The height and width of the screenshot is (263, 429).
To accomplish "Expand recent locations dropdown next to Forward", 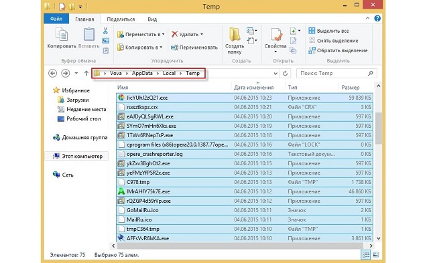I will tap(76, 73).
